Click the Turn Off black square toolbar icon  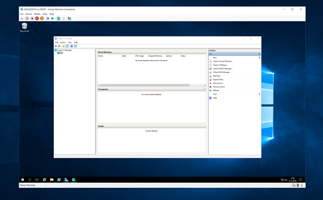pos(32,19)
